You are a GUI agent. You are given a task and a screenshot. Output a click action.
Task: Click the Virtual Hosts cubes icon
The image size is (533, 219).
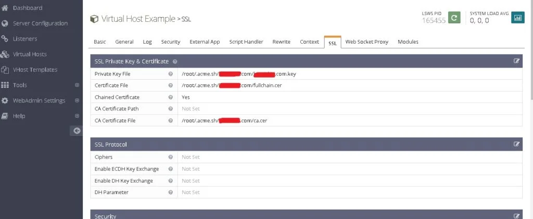(5, 54)
